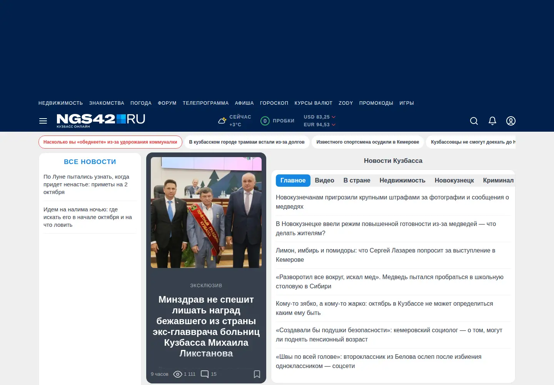This screenshot has width=554, height=385.
Task: Click the трамваи встали из-за долгов chip
Action: point(247,142)
